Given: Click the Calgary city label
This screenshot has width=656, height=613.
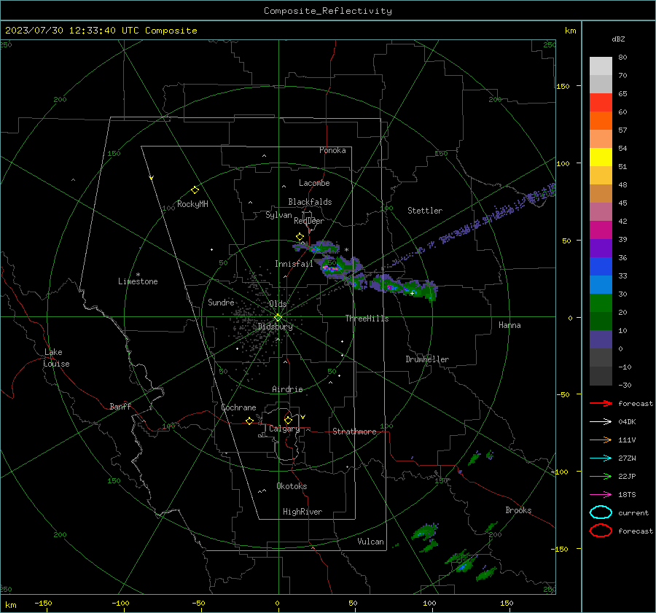Looking at the screenshot, I should [284, 429].
